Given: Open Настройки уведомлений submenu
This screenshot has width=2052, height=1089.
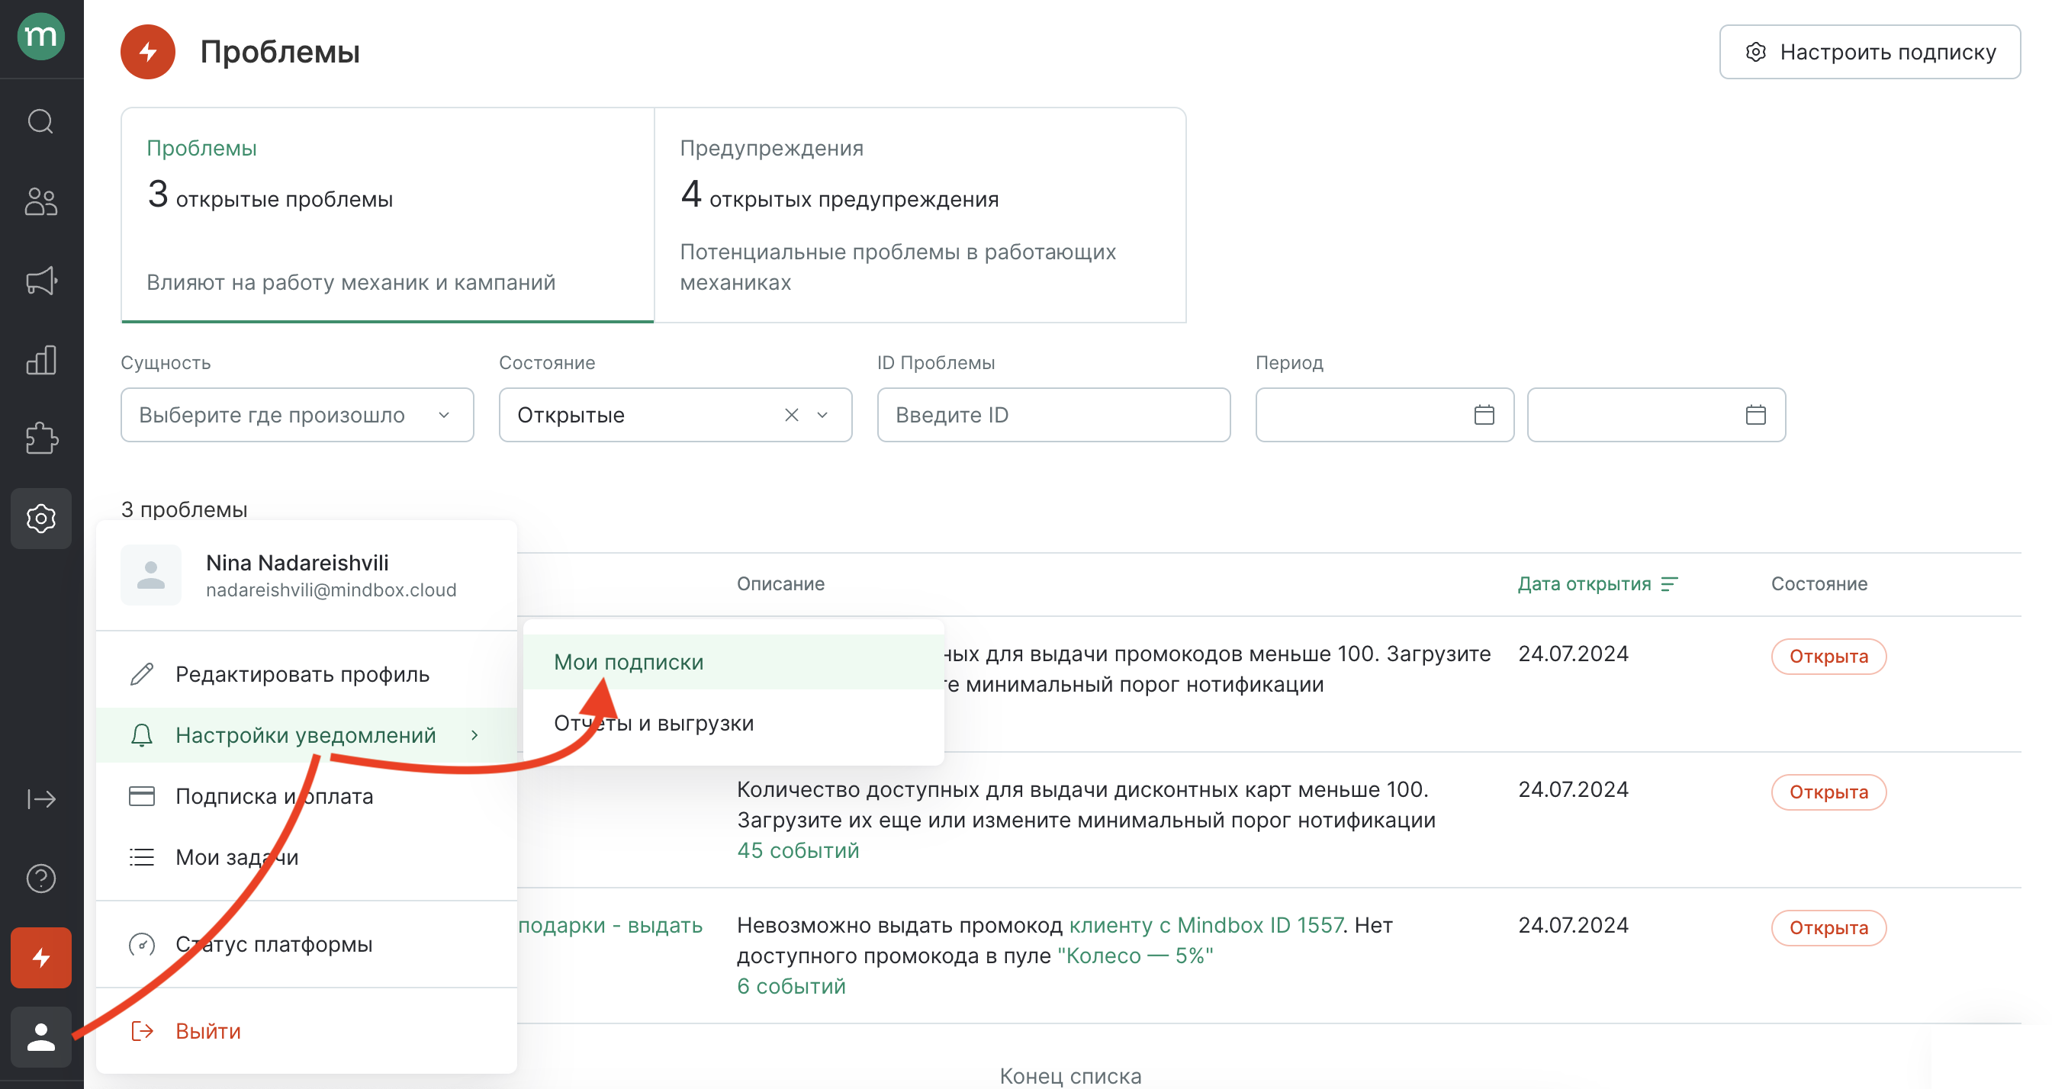Looking at the screenshot, I should 307,735.
